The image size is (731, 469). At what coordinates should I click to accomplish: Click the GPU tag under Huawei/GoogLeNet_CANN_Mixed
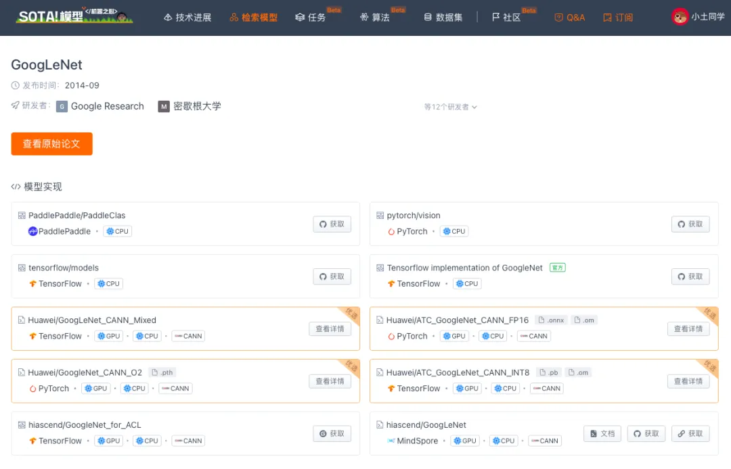pos(108,336)
